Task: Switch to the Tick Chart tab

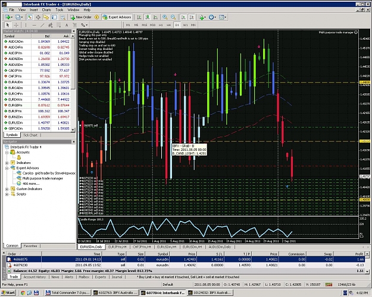Action: (30, 135)
